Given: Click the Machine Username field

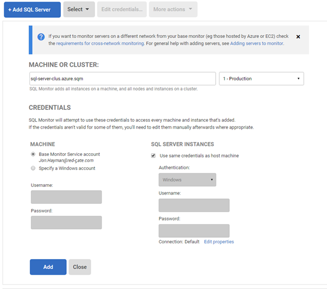Looking at the screenshot, I should pyautogui.click(x=66, y=197).
